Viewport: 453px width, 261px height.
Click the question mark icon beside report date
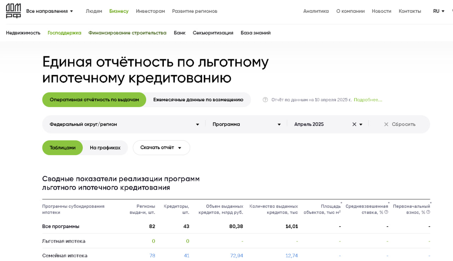click(x=265, y=100)
